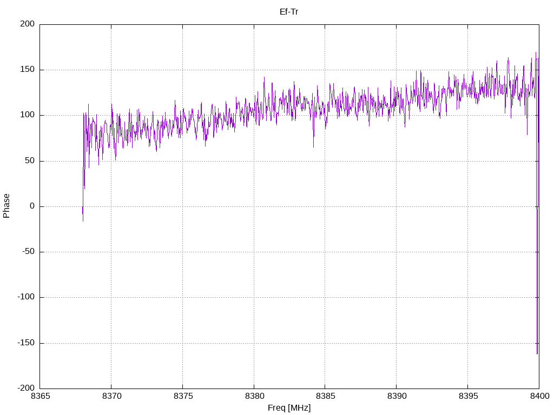The width and height of the screenshot is (554, 415).
Task: Click y-axis tick label -50
Action: 29,252
